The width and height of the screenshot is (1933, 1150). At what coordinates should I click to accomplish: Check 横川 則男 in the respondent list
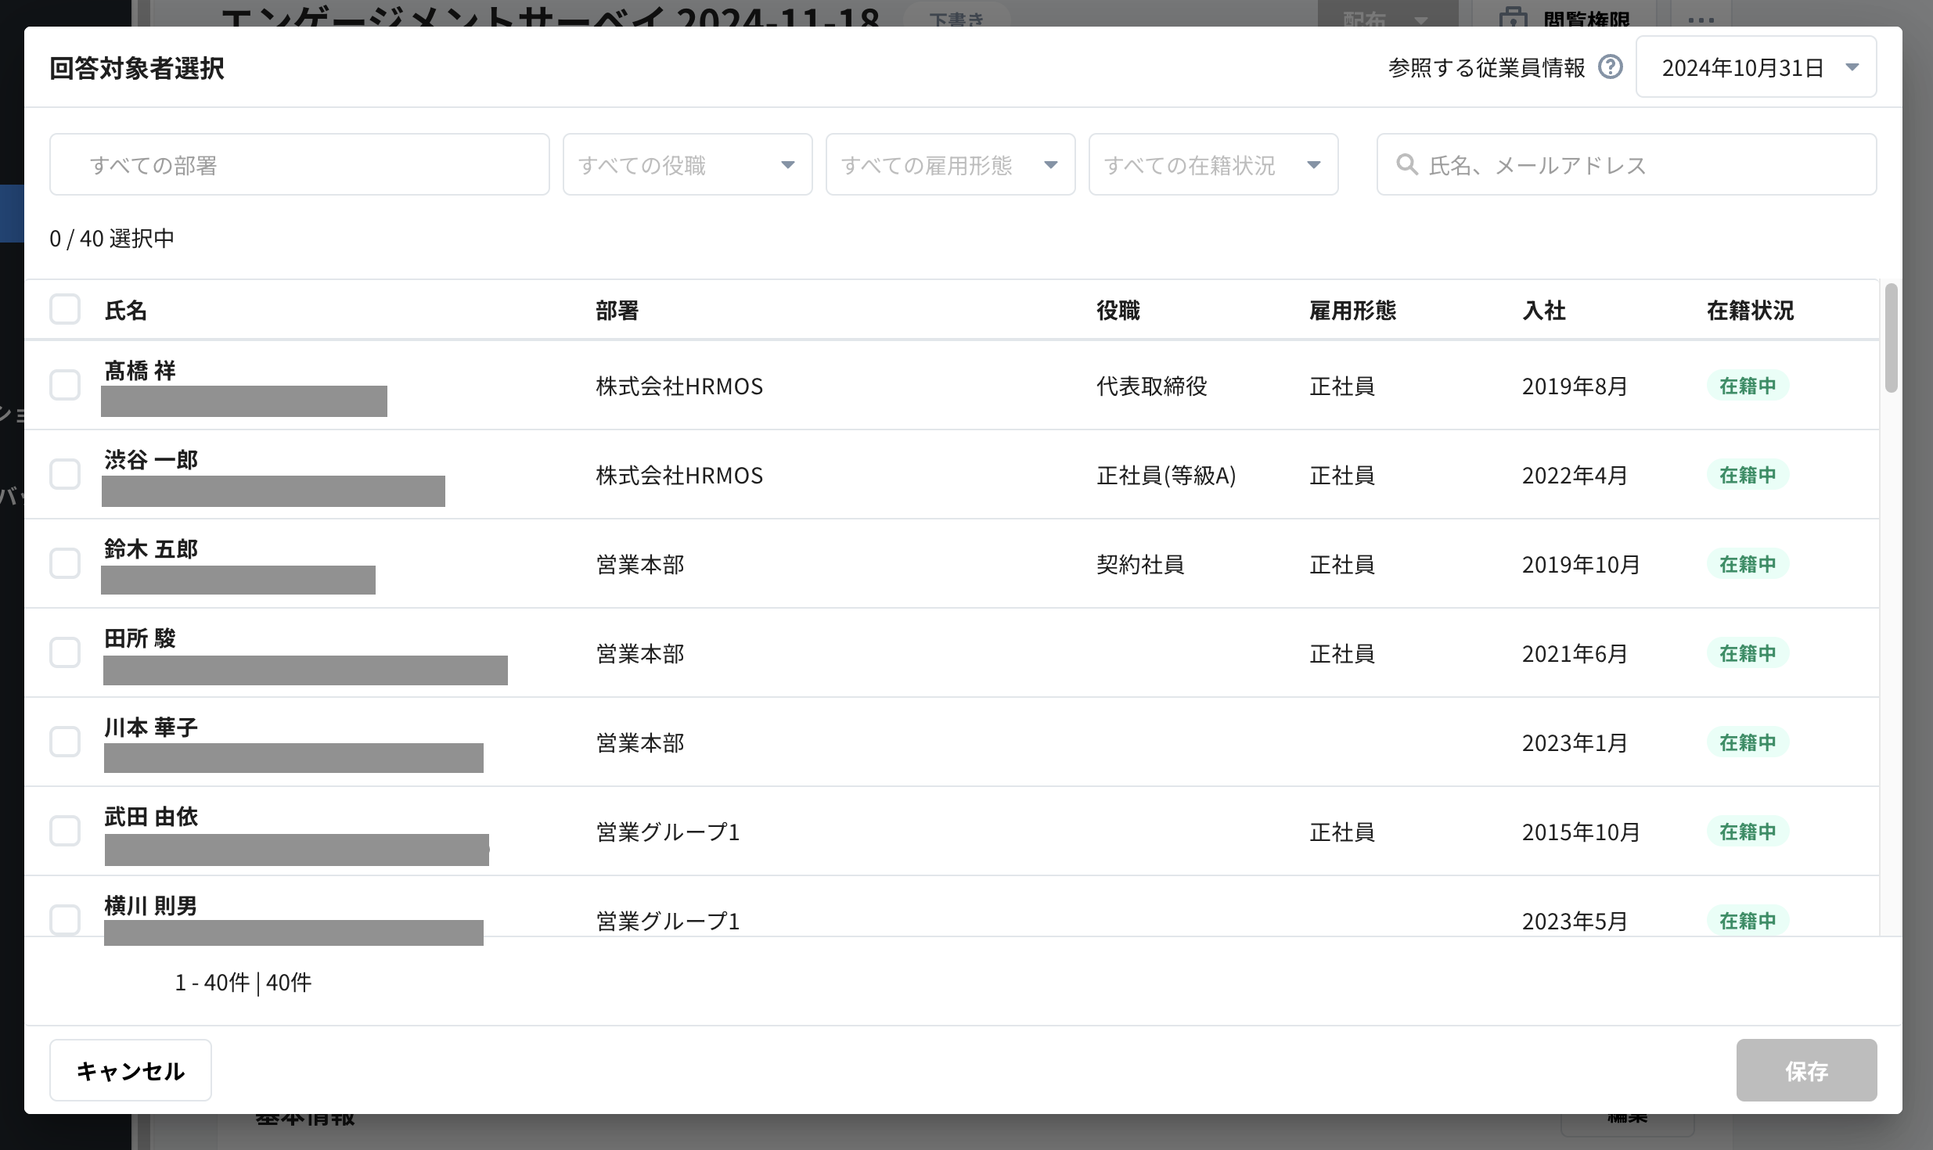(66, 920)
